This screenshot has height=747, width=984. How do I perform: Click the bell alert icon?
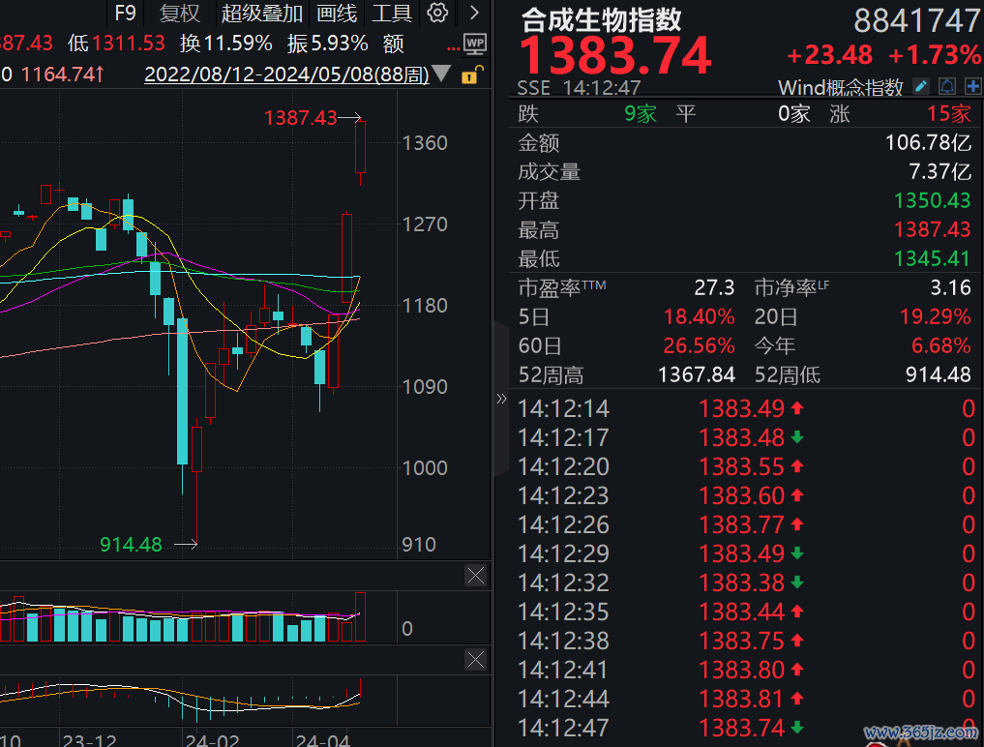947,87
